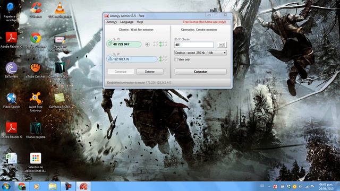Click the Comenzar button
This screenshot has height=191, width=340.
tap(121, 72)
